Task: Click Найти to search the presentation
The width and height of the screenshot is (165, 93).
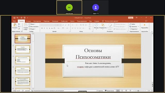Action: (132, 24)
